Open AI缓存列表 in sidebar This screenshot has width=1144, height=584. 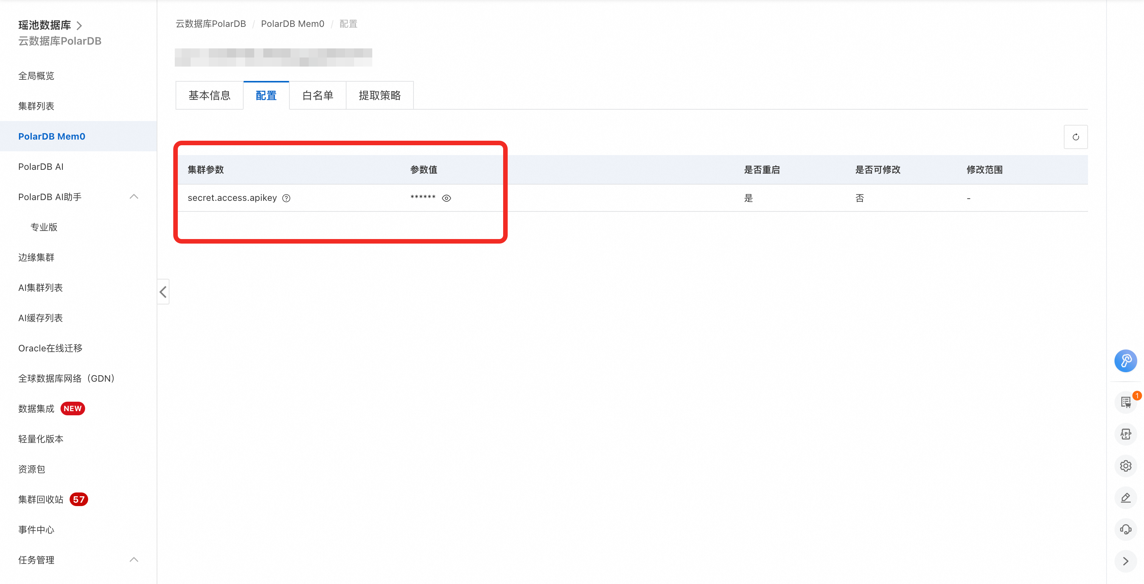(40, 318)
